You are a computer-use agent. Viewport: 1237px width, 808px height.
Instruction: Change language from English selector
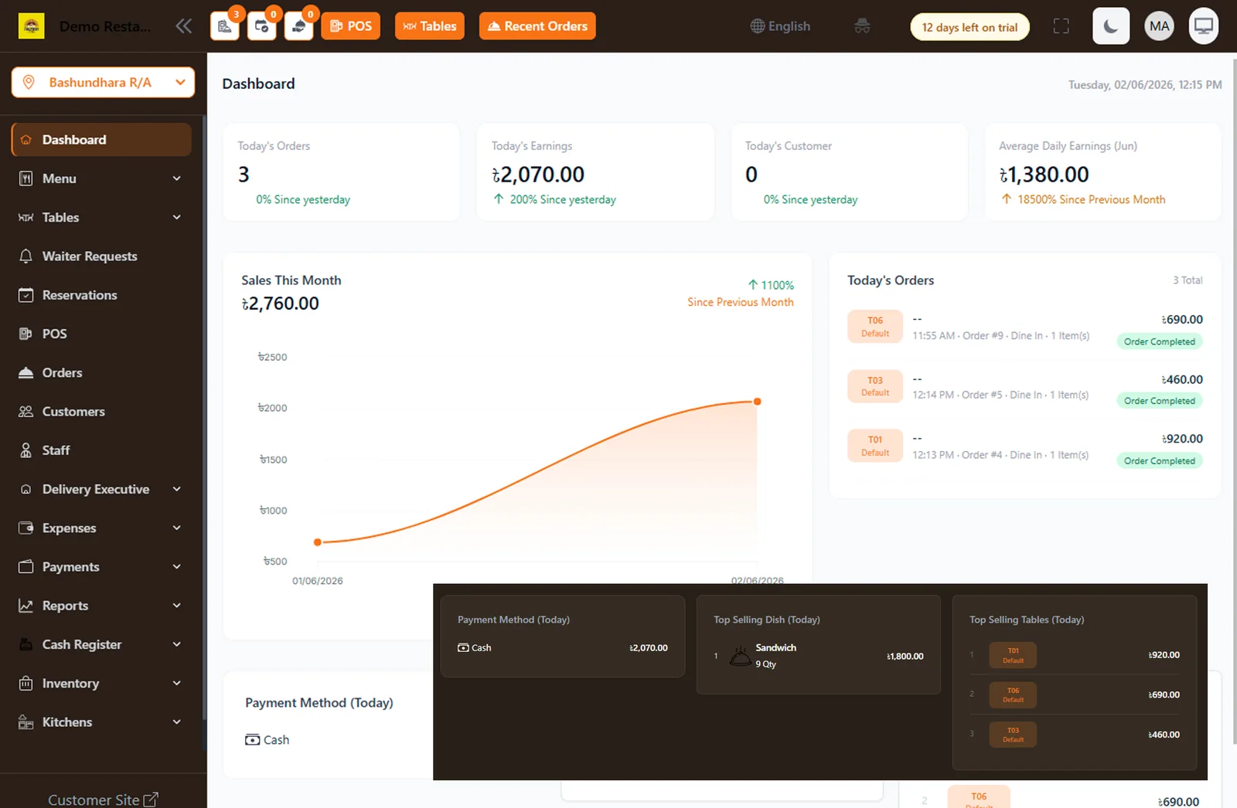coord(780,26)
